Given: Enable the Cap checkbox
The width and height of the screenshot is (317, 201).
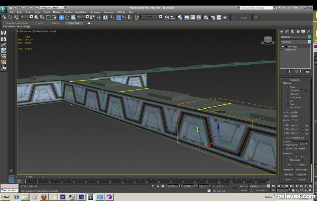Looking at the screenshot, I should pyautogui.click(x=302, y=90).
